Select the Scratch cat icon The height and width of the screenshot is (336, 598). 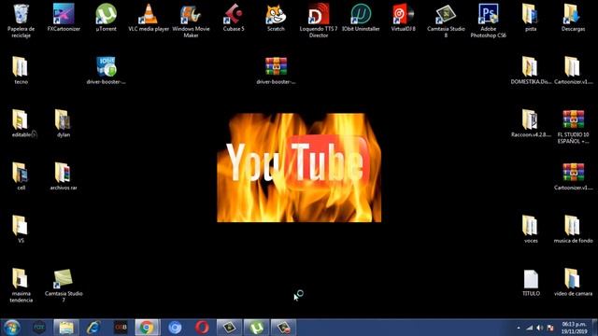click(x=276, y=14)
